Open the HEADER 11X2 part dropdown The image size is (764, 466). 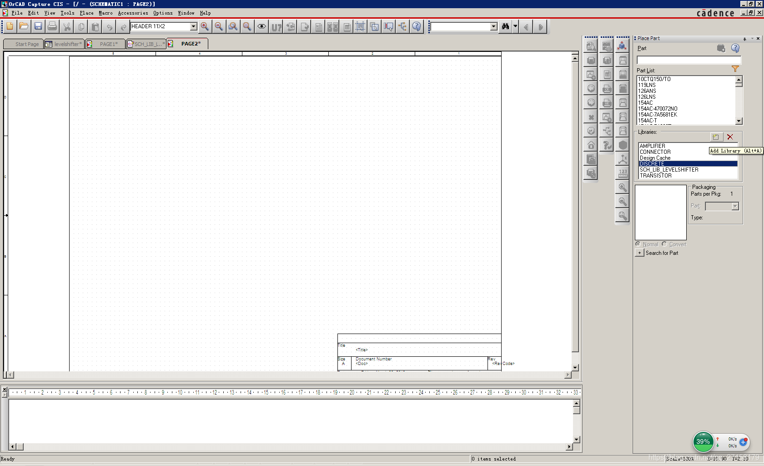[x=193, y=26]
